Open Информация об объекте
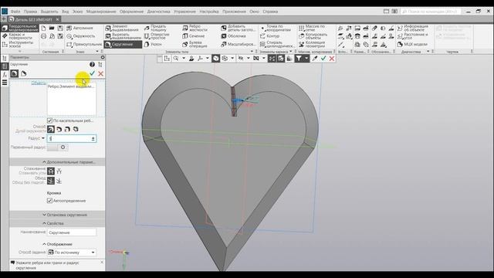494x278 pixels. [x=413, y=28]
